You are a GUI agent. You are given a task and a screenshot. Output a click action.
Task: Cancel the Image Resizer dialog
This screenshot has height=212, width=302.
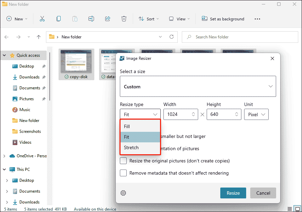tap(263, 193)
